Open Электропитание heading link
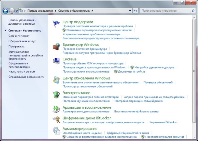The height and width of the screenshot is (141, 198). [x=76, y=93]
